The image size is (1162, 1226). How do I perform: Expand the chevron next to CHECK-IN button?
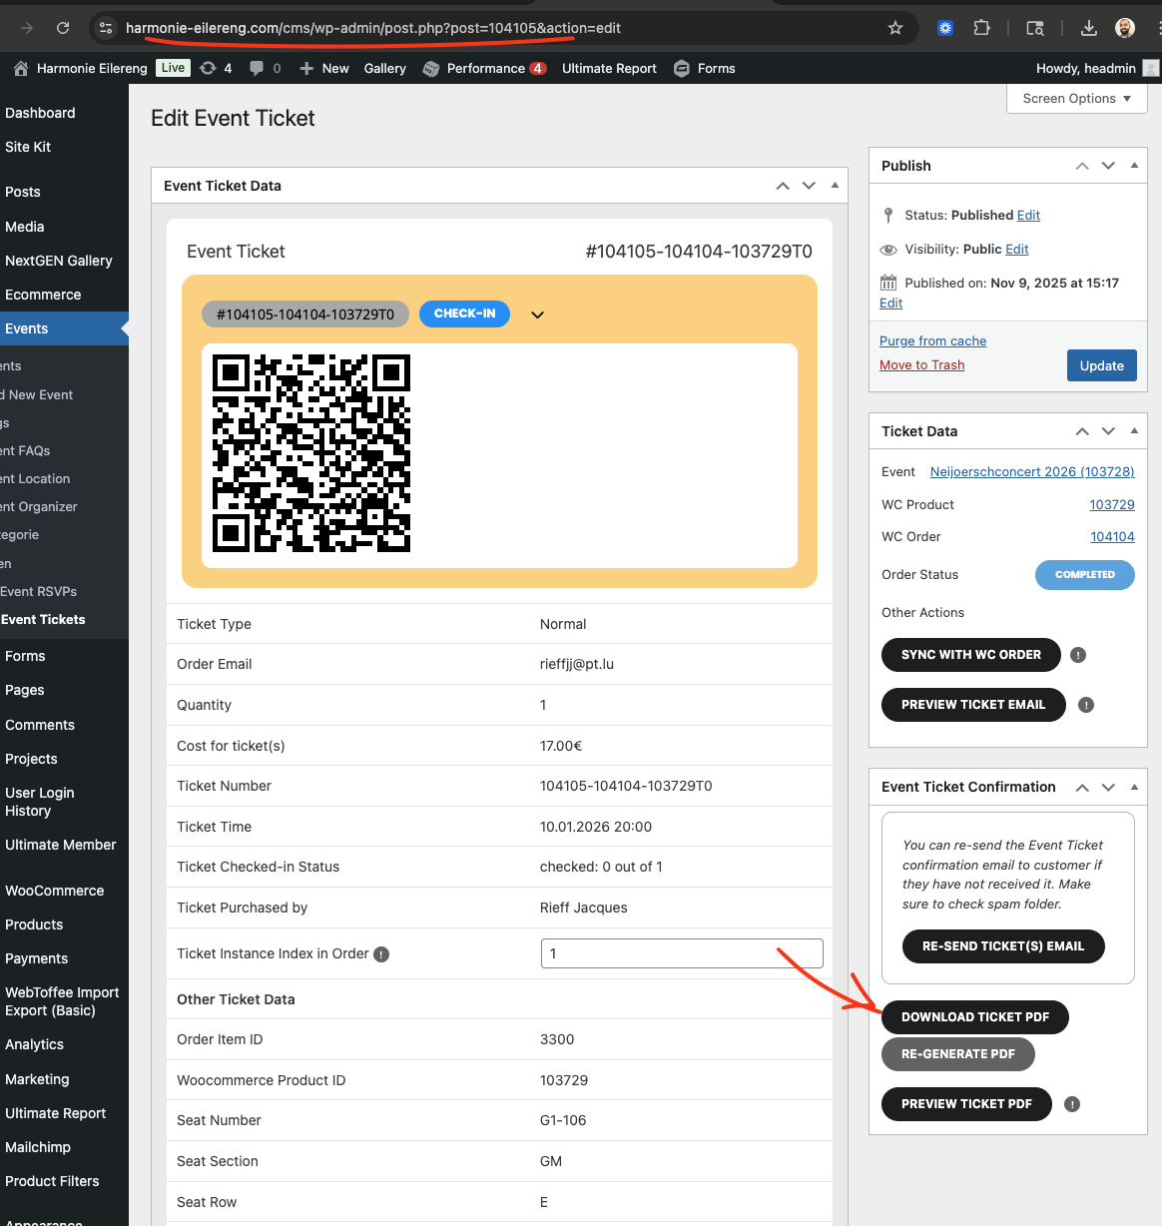tap(537, 314)
